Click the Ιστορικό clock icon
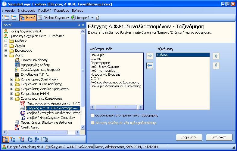This screenshot has height=151, width=237. (73, 18)
